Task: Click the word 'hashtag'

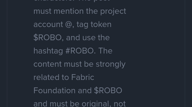Action: [48, 51]
